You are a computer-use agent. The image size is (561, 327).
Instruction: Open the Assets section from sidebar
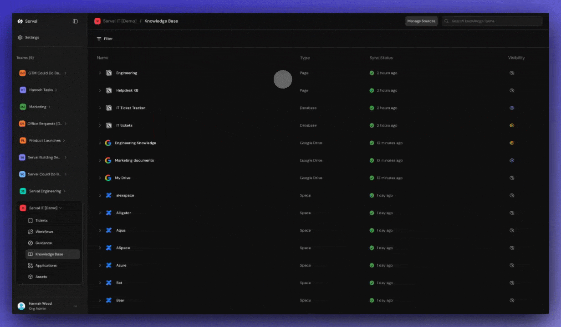[30, 277]
